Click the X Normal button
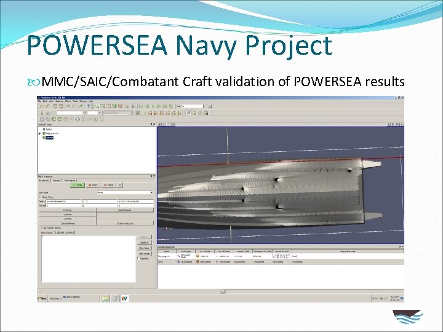 point(68,210)
